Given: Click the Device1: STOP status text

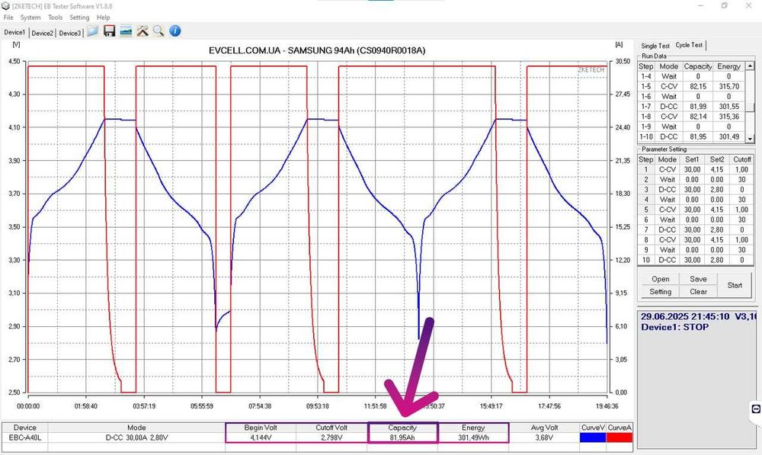Looking at the screenshot, I should [x=674, y=327].
